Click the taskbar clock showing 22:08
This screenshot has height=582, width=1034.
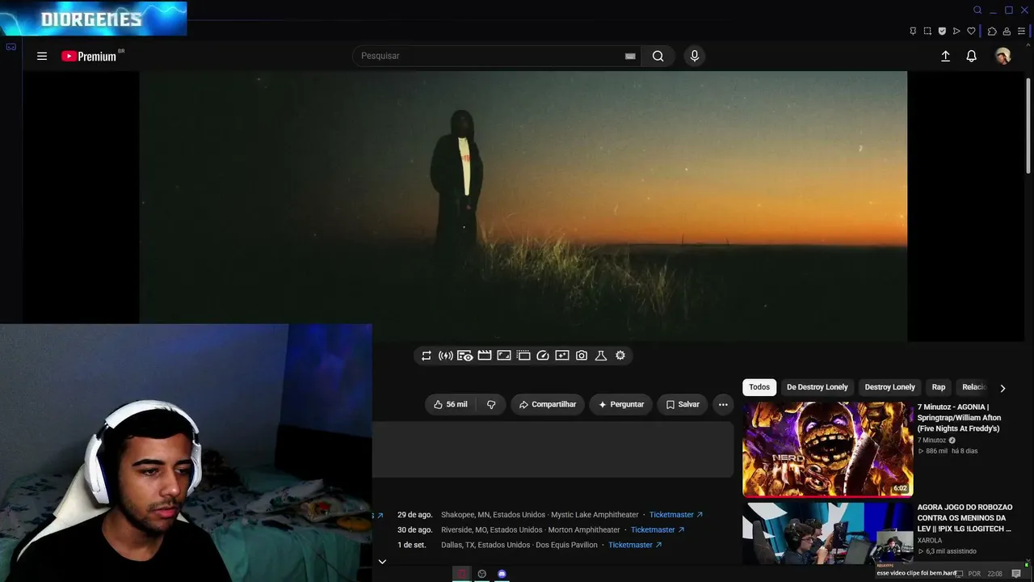(x=995, y=574)
